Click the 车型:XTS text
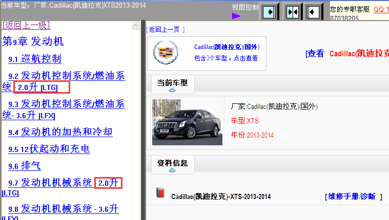This screenshot has height=220, width=389. tap(244, 121)
